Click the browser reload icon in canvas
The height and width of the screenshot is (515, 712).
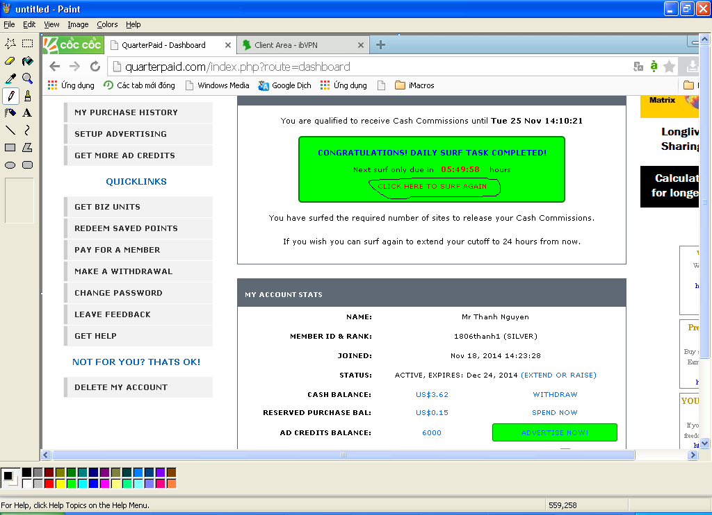(95, 67)
